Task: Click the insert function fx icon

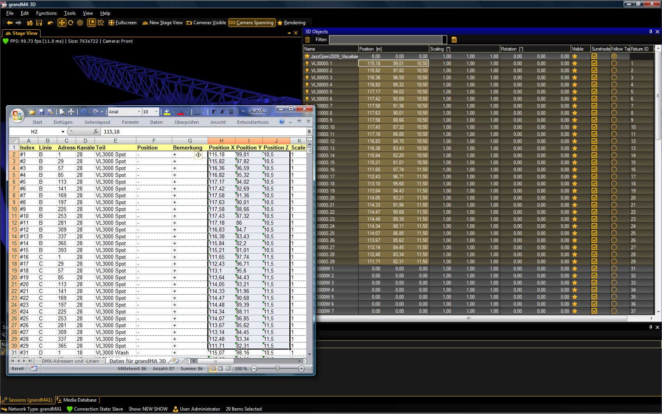Action: tap(96, 131)
